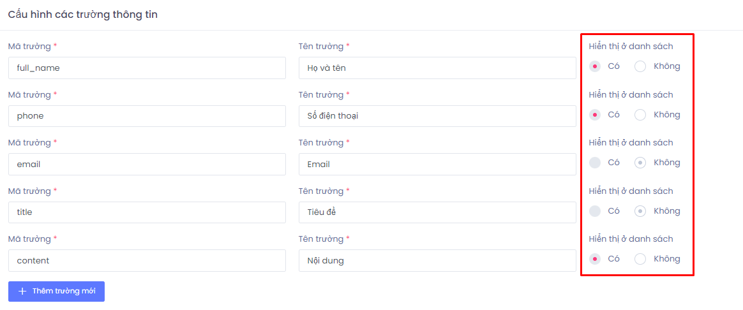Select Không radio for full_name field
This screenshot has width=743, height=310.
(640, 66)
